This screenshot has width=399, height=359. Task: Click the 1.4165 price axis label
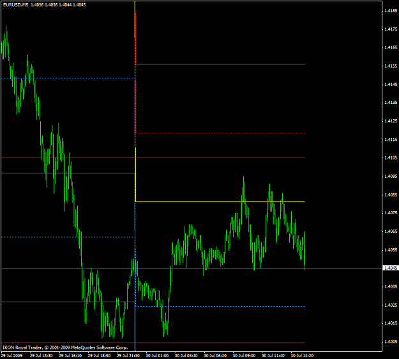[391, 47]
